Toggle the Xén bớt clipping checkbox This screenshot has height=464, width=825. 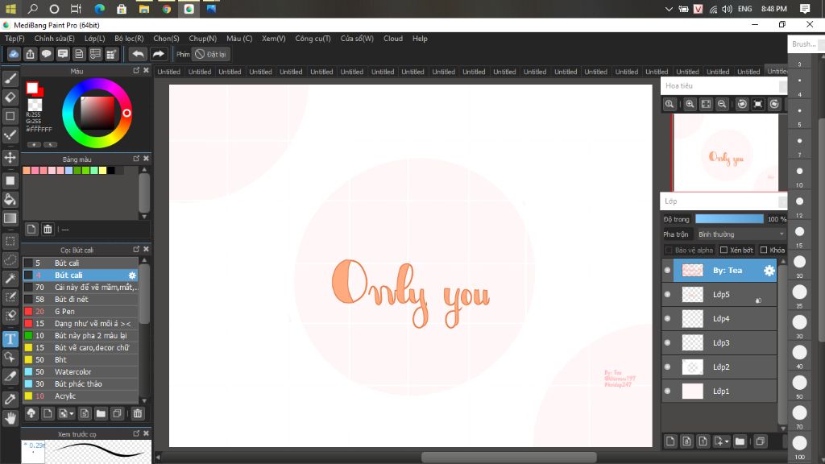click(723, 250)
